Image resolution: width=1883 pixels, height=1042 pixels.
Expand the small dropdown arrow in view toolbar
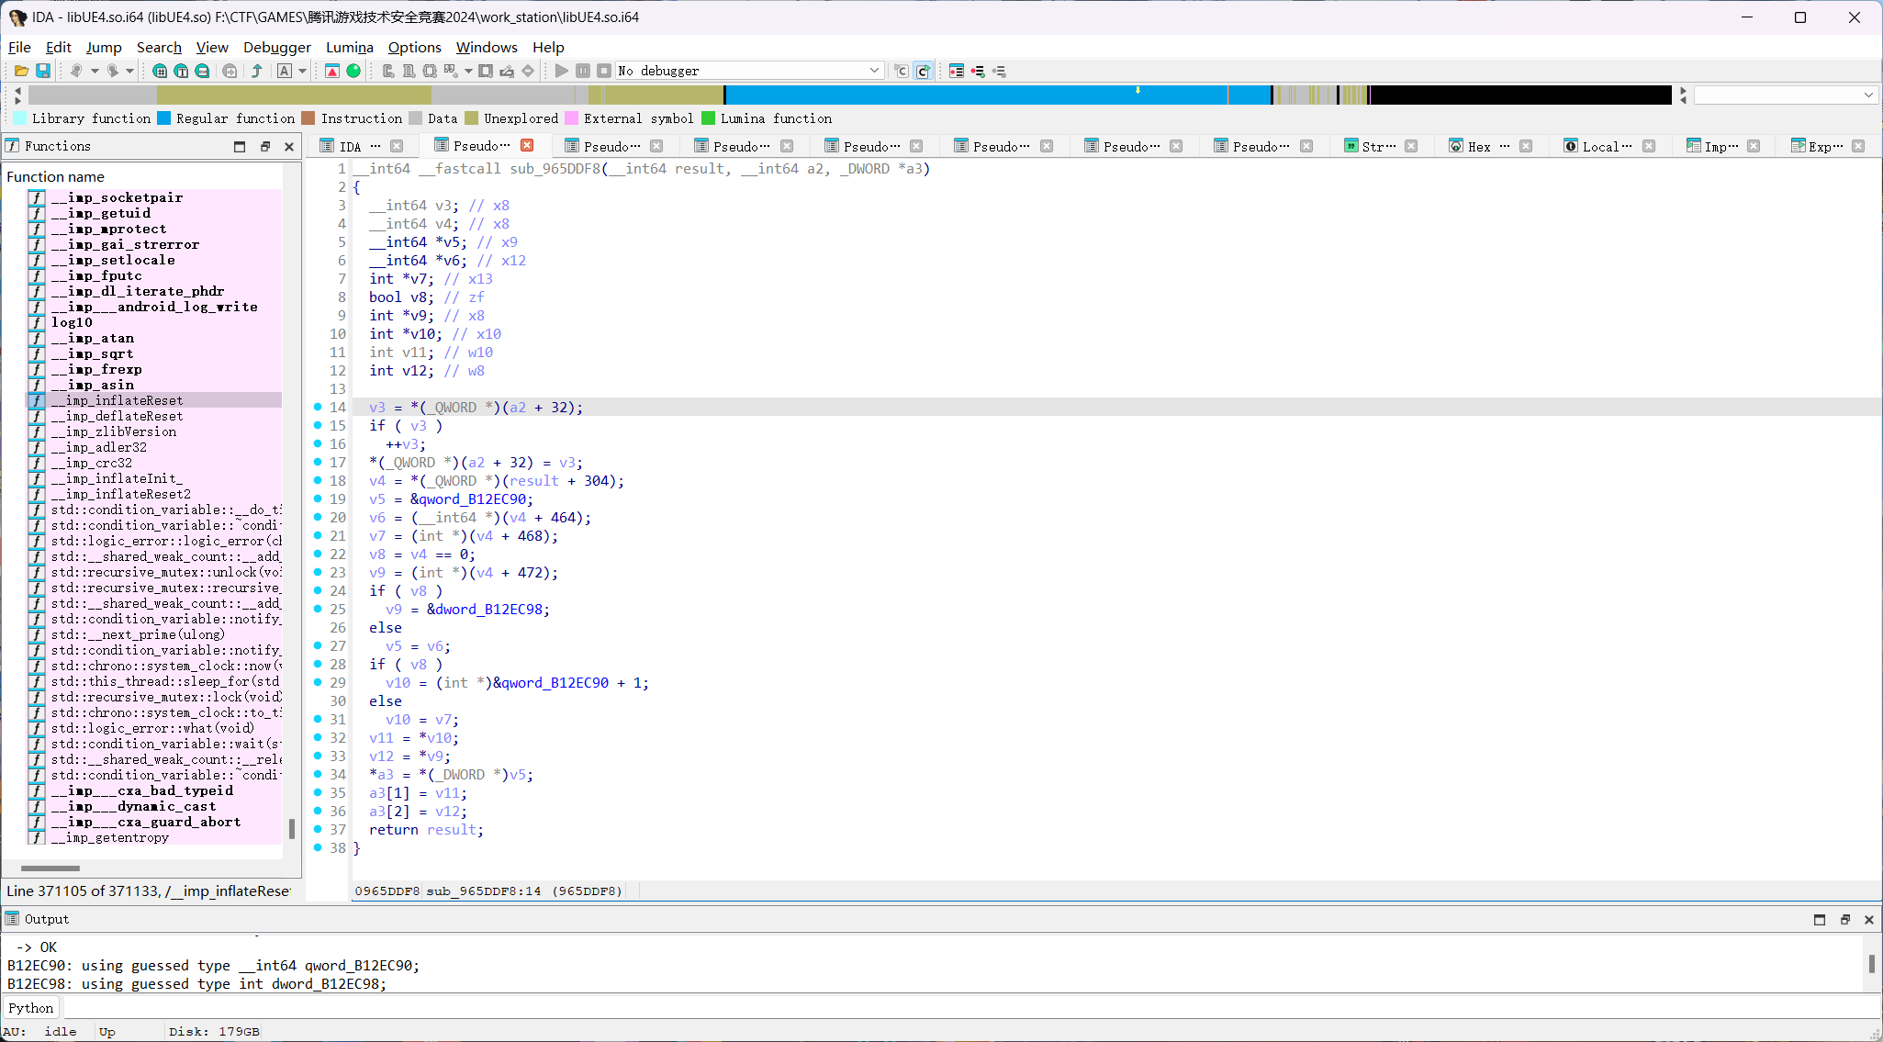tap(468, 71)
